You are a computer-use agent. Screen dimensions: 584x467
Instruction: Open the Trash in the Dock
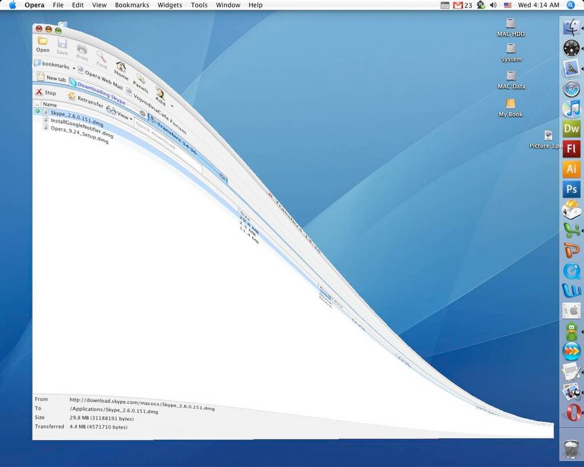[x=571, y=449]
